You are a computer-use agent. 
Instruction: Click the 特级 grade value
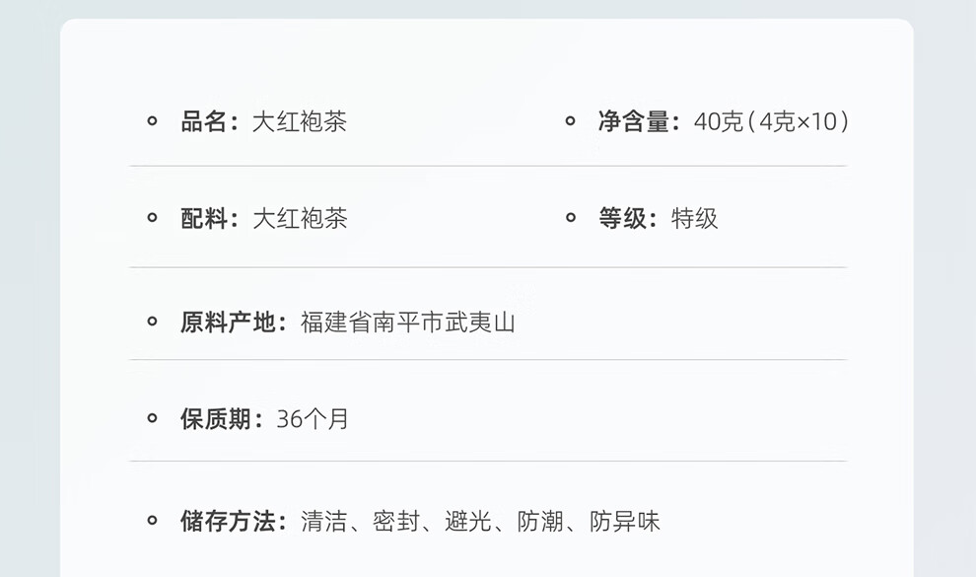point(695,218)
